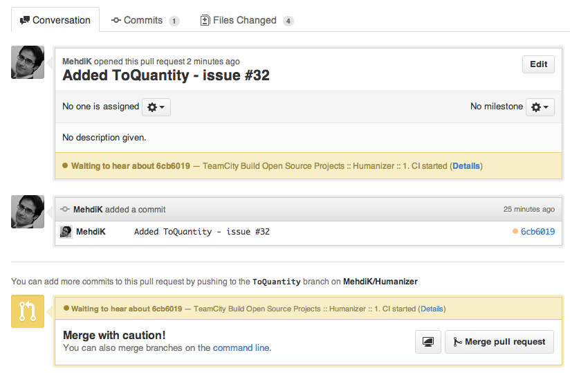Click the yellow merge branch icon
The height and width of the screenshot is (373, 570).
click(28, 311)
